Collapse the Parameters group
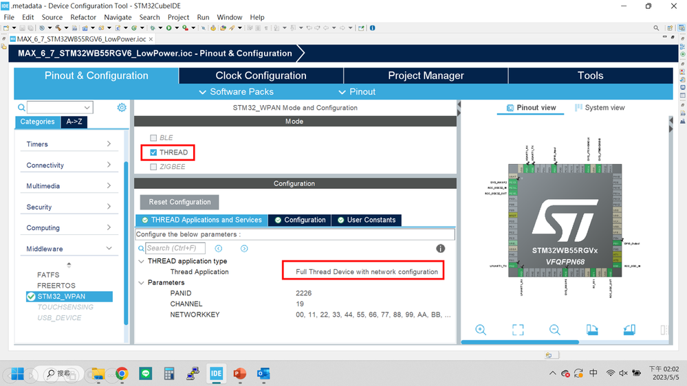 141,283
